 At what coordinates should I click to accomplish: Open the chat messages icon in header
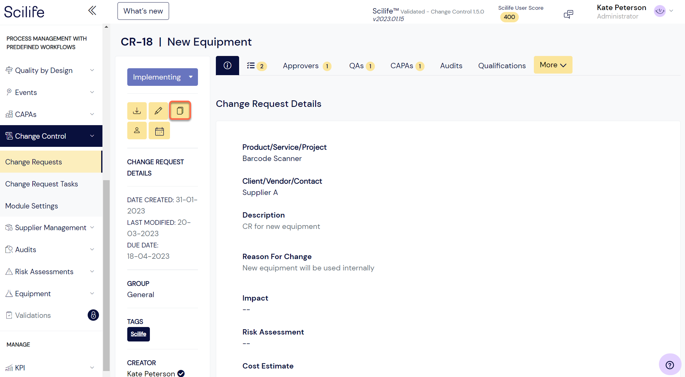(x=568, y=14)
